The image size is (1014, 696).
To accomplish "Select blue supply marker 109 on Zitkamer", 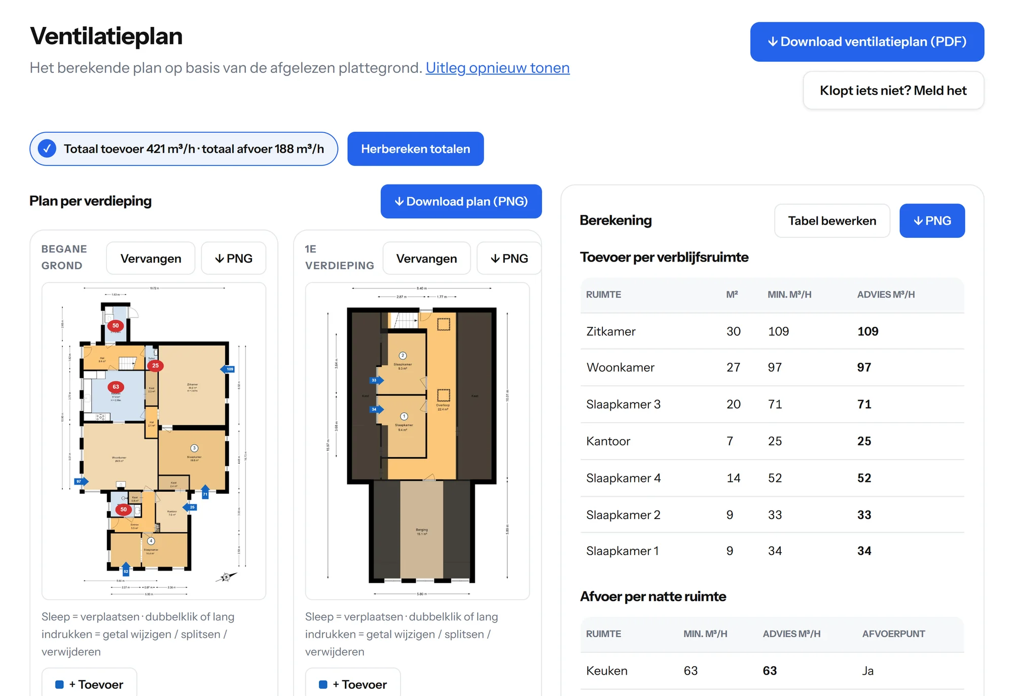I will tap(228, 369).
